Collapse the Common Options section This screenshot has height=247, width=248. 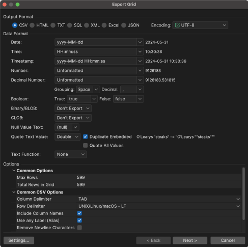[14, 171]
